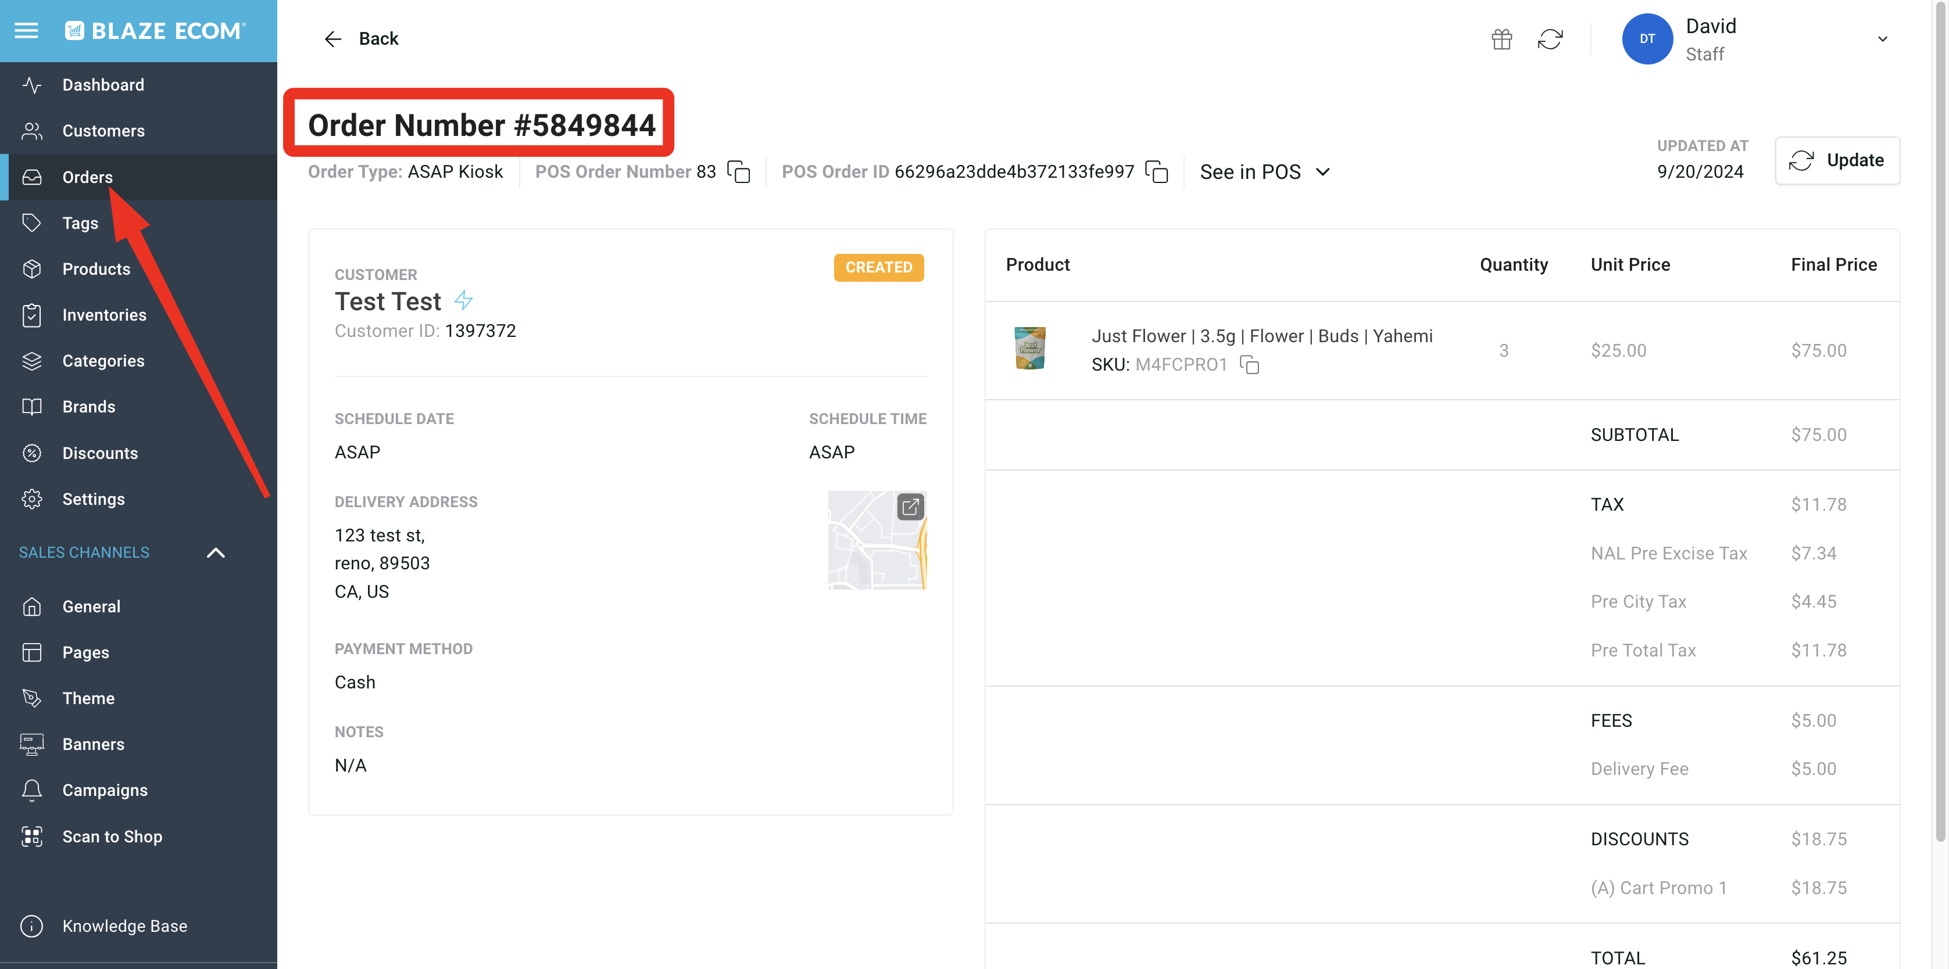Open delivery address map in new window

(910, 507)
